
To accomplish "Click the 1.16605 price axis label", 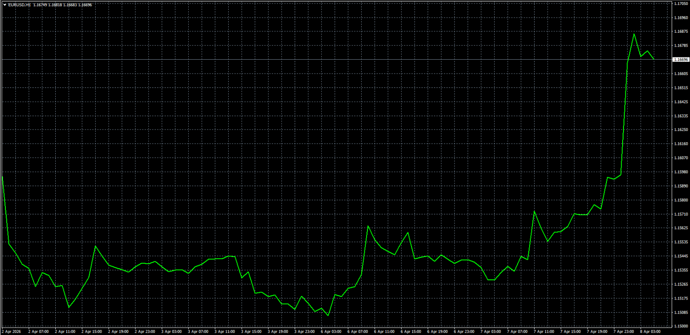I will click(x=681, y=74).
